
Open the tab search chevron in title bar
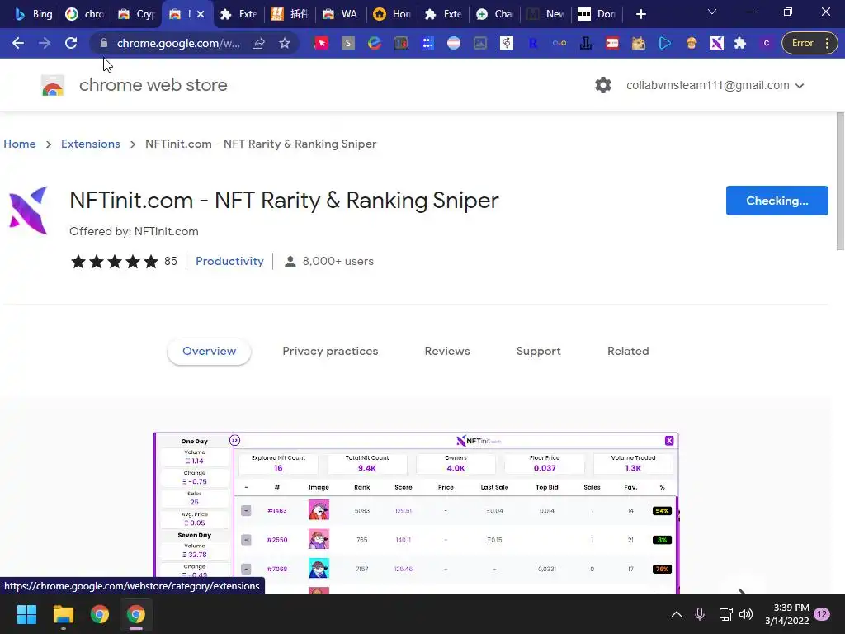point(712,12)
